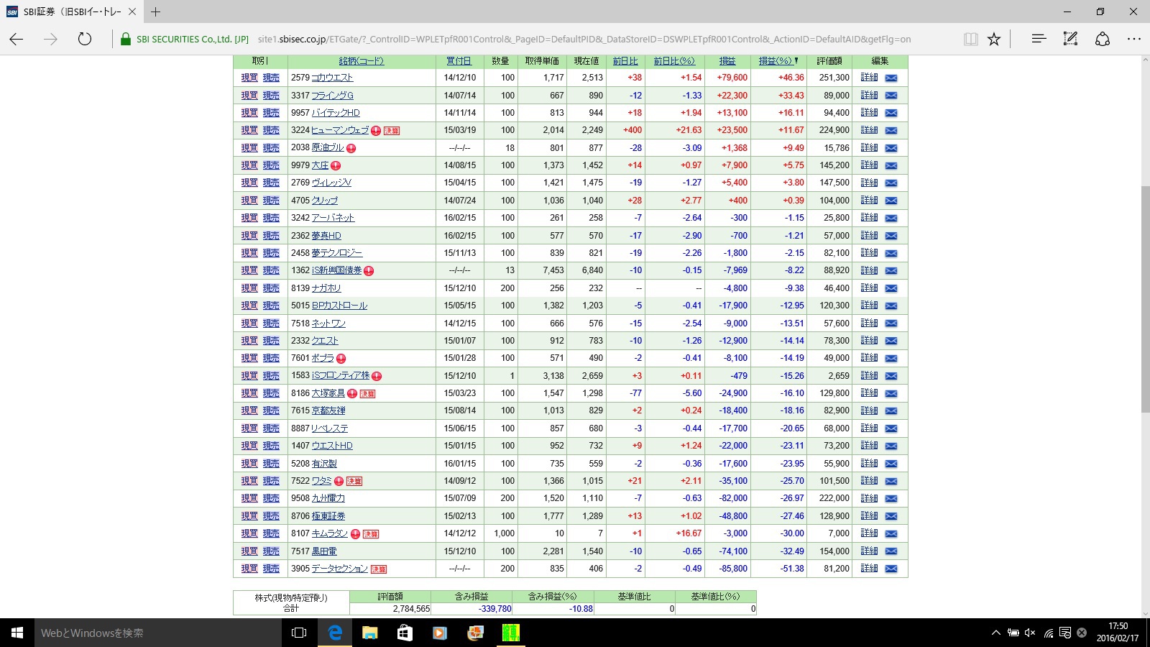Click the share icon in the browser toolbar
Screen dimensions: 1150x647
click(x=1103, y=39)
